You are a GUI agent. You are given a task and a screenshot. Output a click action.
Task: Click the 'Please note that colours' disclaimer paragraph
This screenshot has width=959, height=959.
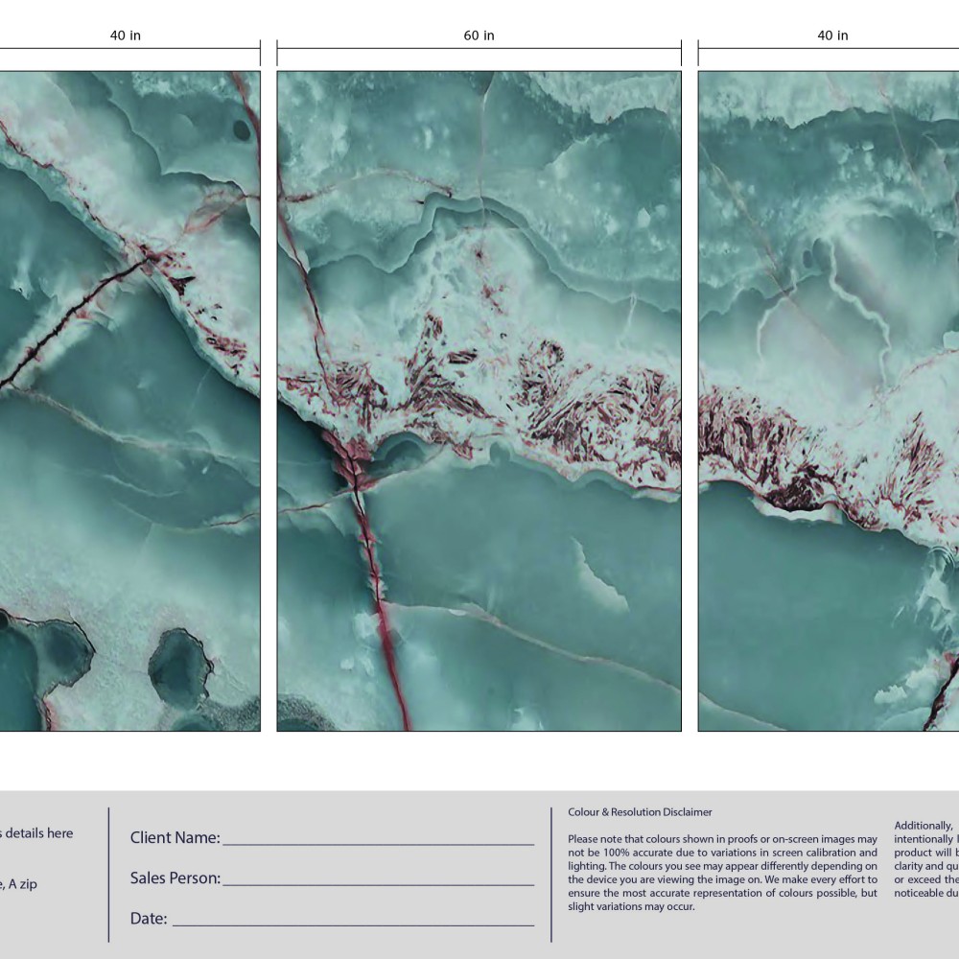[x=722, y=872]
